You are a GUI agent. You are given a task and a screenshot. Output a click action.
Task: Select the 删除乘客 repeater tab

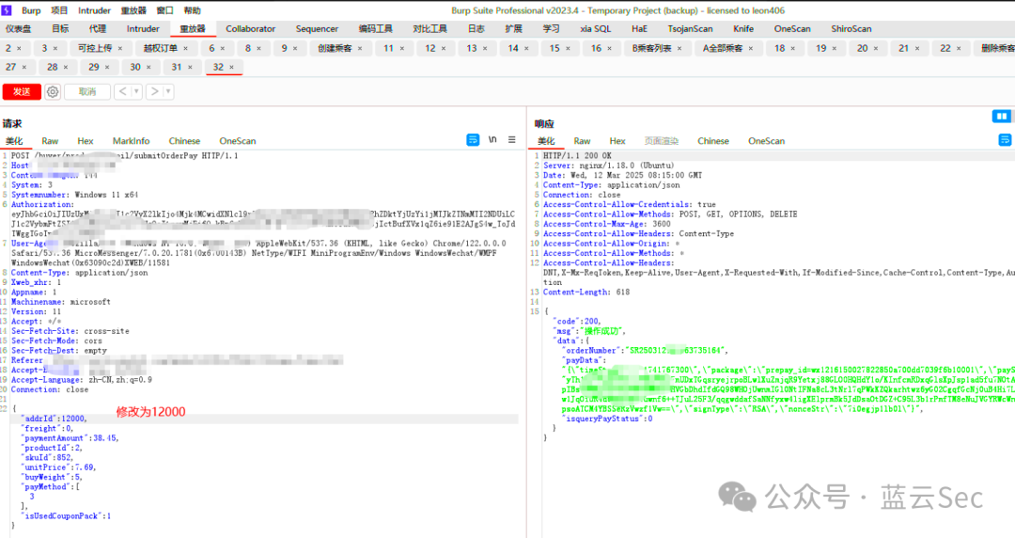tap(997, 48)
